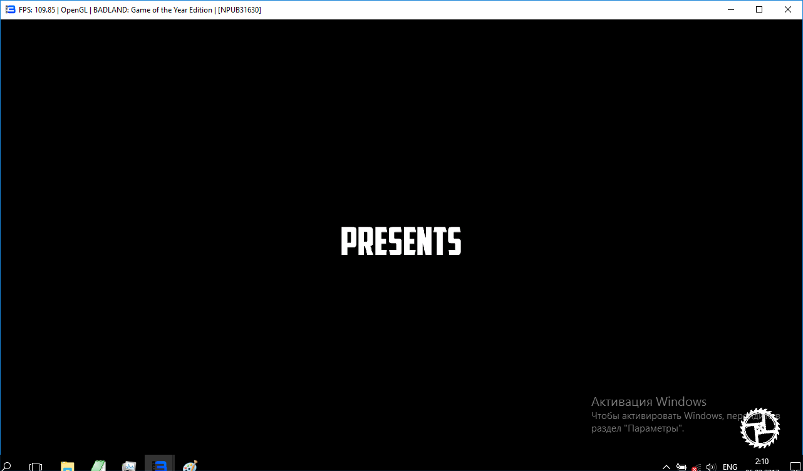Click the battery power tray icon

point(681,467)
